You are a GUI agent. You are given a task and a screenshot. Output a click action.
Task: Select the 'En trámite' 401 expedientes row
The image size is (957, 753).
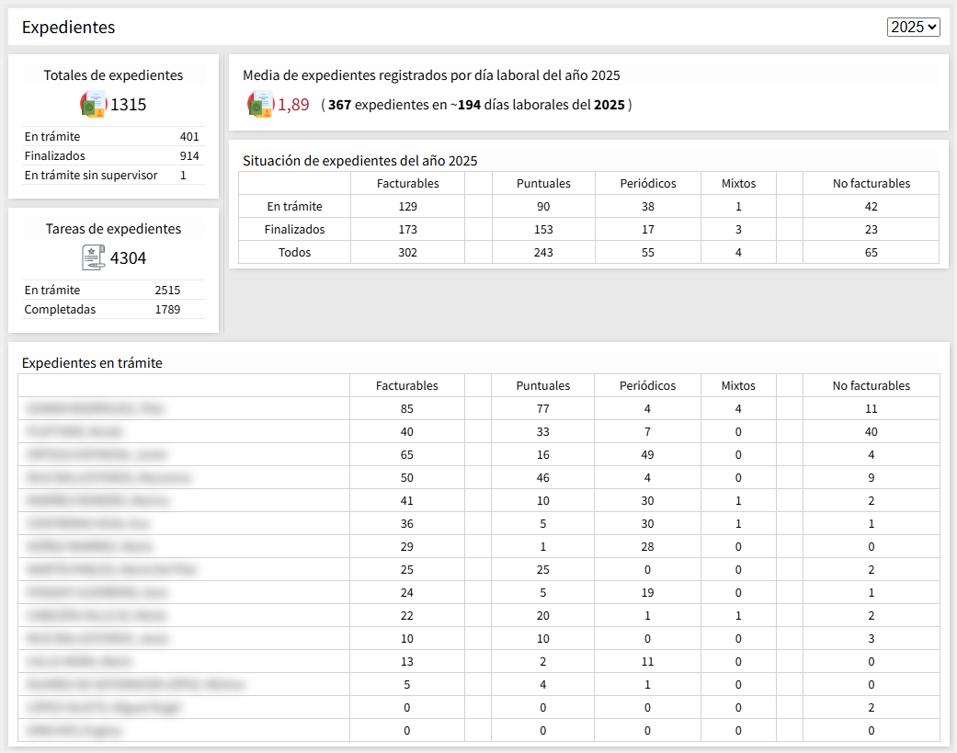pyautogui.click(x=112, y=137)
